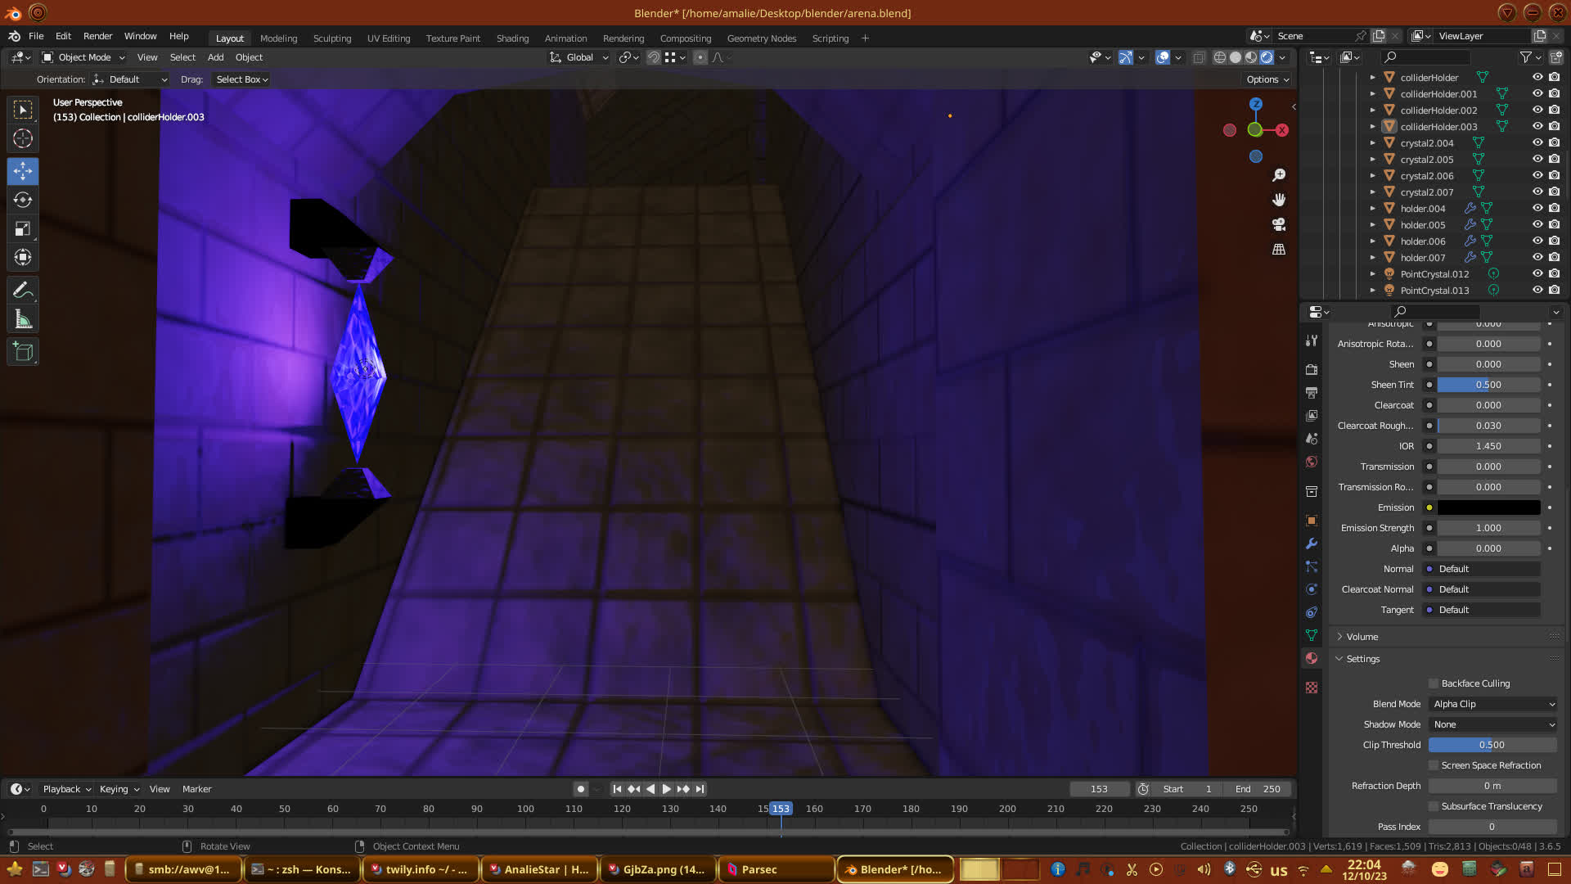Toggle camera view in viewport
Viewport: 1571px width, 884px height.
click(1279, 224)
